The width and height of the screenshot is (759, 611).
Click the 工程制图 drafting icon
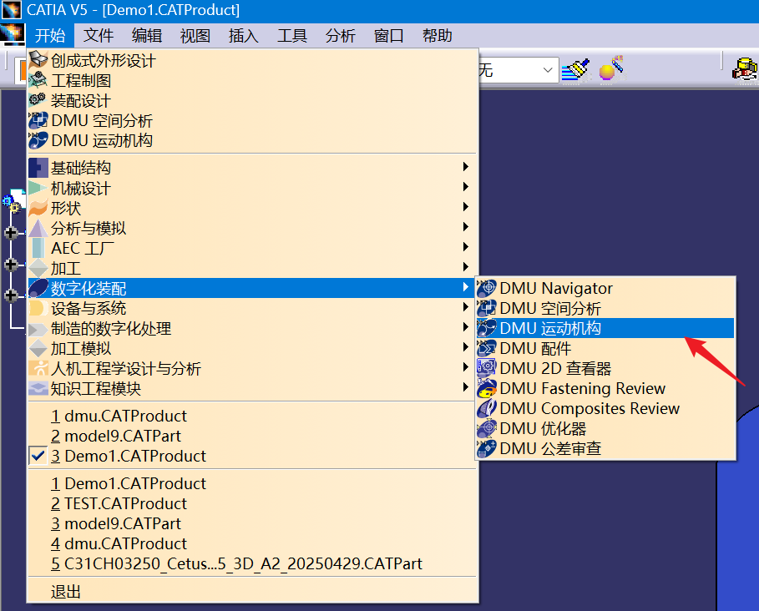(38, 80)
